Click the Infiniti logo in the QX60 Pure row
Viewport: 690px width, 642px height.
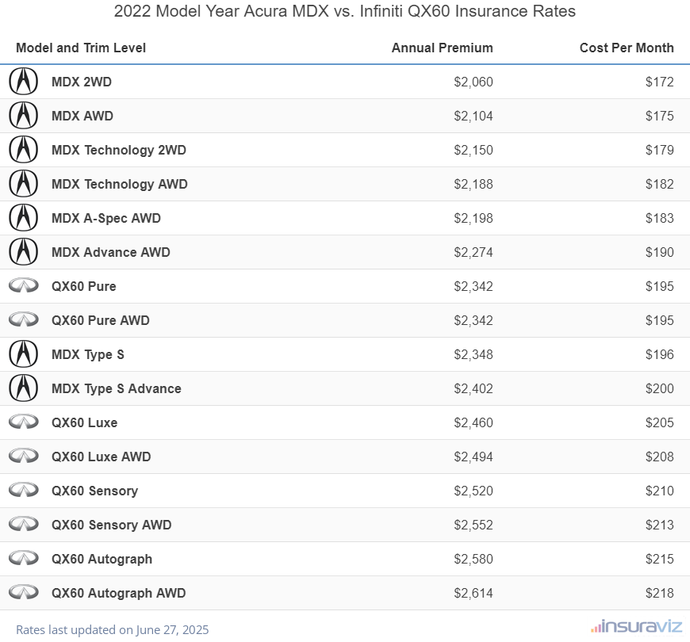point(24,286)
